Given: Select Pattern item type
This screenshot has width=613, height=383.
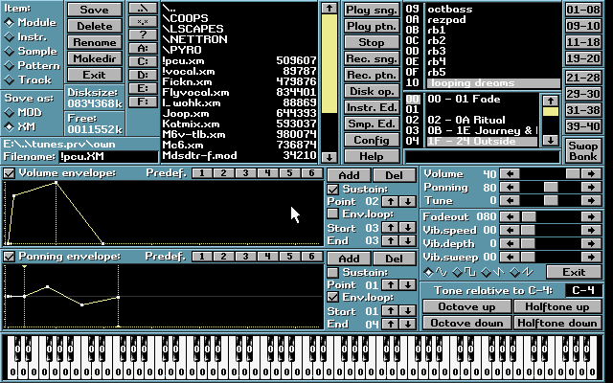Looking at the screenshot, I should click(x=9, y=66).
